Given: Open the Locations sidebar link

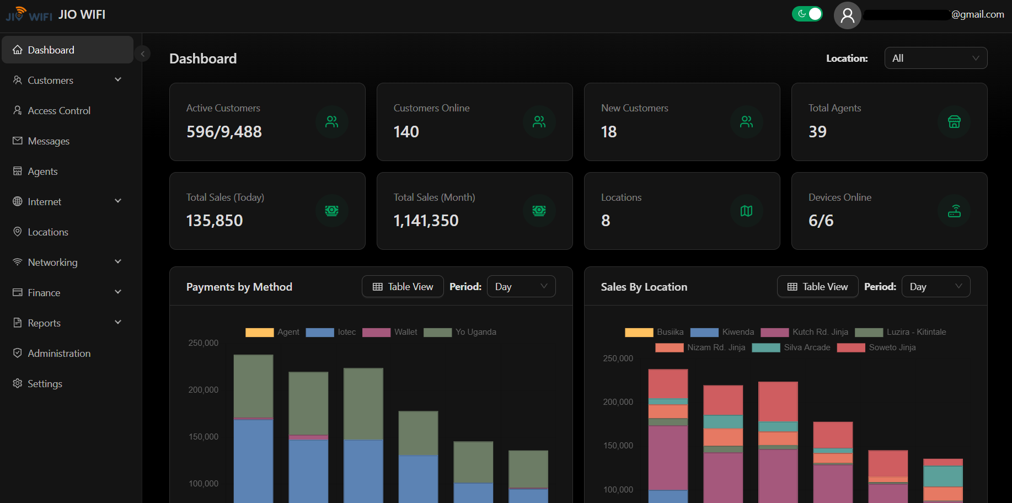Looking at the screenshot, I should click(x=68, y=232).
